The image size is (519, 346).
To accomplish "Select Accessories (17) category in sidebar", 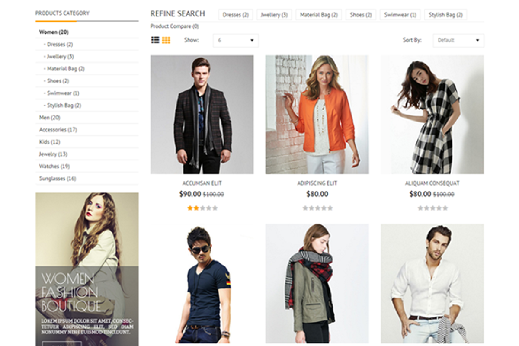I will pos(58,129).
